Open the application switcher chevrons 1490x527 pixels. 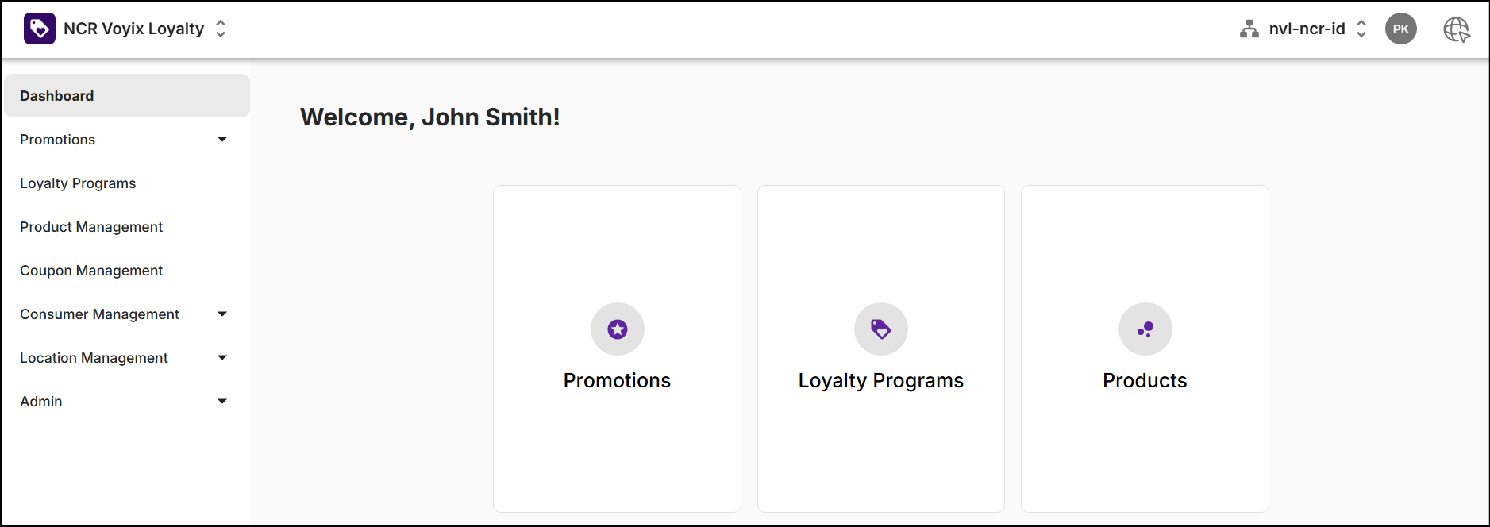pyautogui.click(x=221, y=29)
